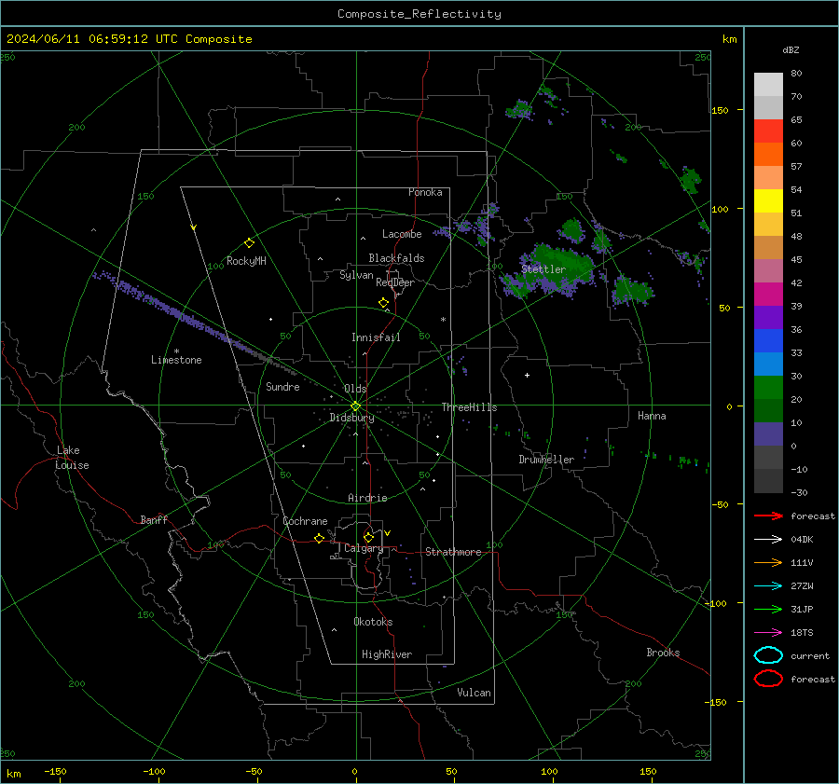Image resolution: width=839 pixels, height=784 pixels.
Task: Click the yellow diamond marker above Calgary
Action: [x=368, y=537]
